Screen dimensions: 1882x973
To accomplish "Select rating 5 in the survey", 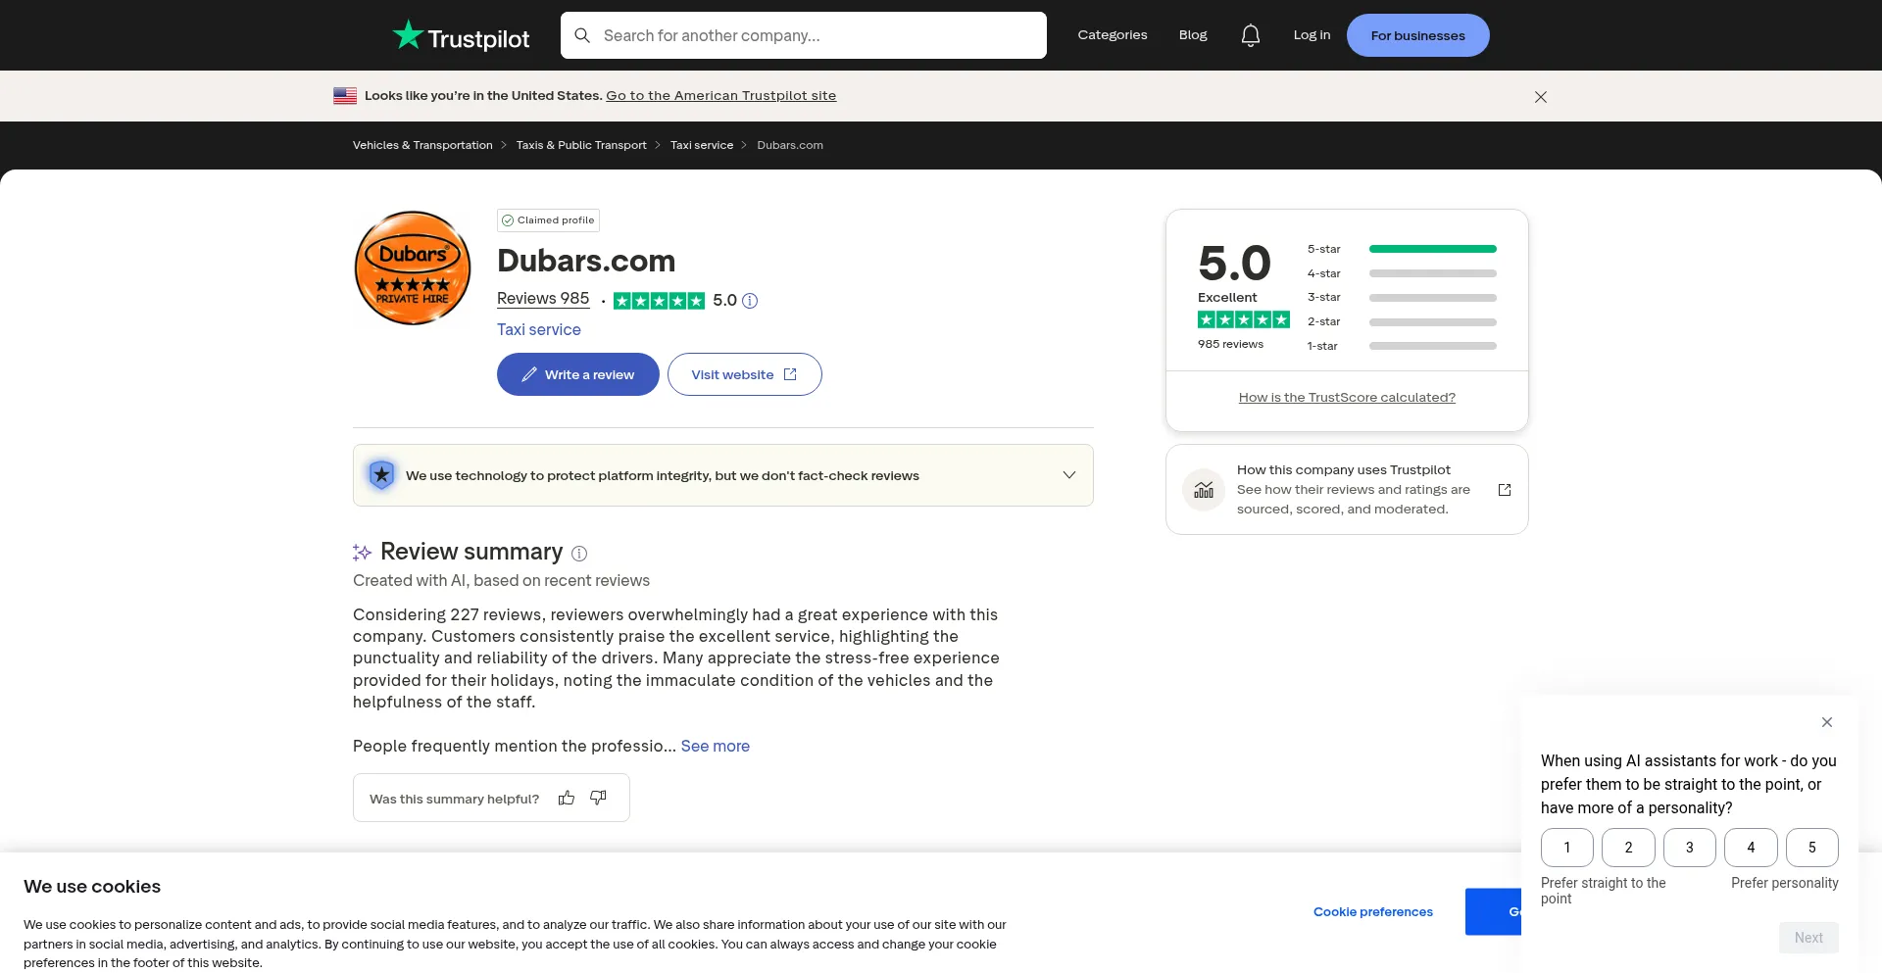I will pos(1812,848).
